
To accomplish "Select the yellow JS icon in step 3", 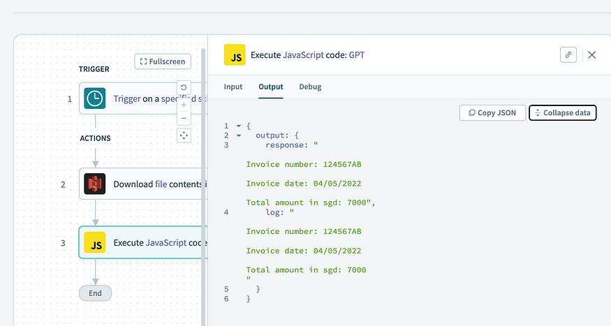I will (95, 242).
